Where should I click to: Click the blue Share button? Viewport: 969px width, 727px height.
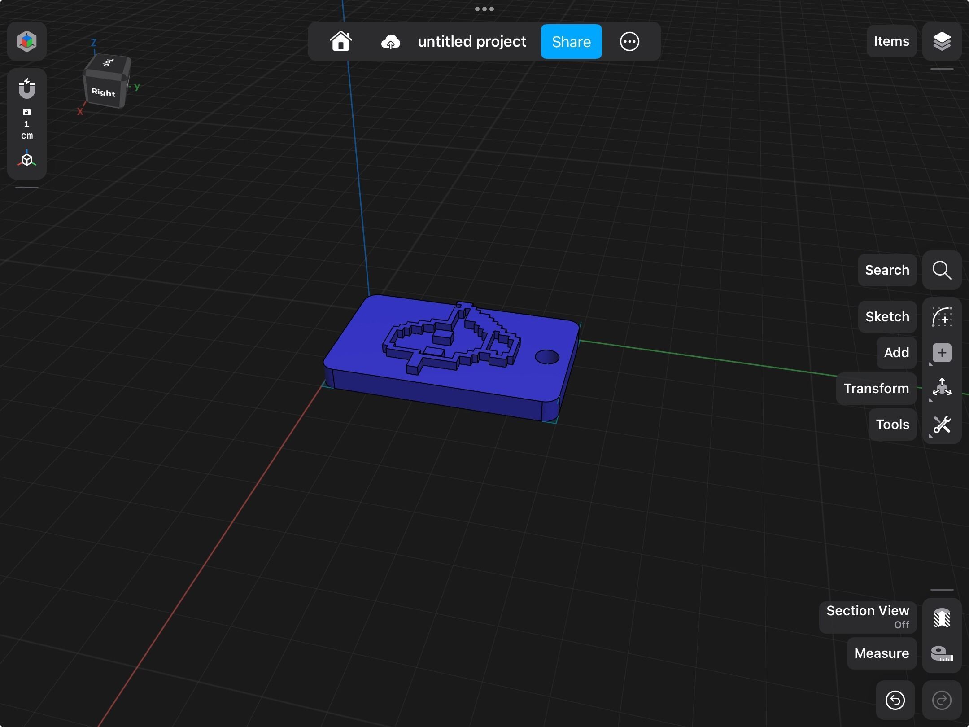[571, 41]
